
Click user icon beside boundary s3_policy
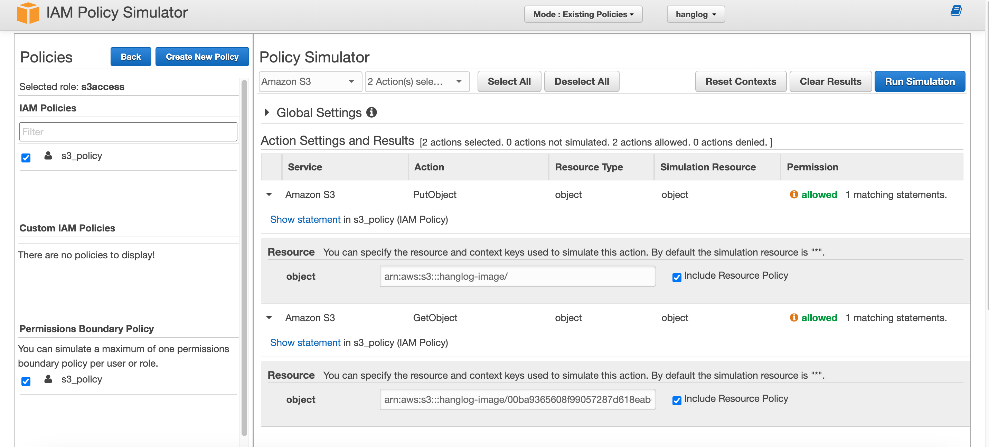click(x=48, y=379)
